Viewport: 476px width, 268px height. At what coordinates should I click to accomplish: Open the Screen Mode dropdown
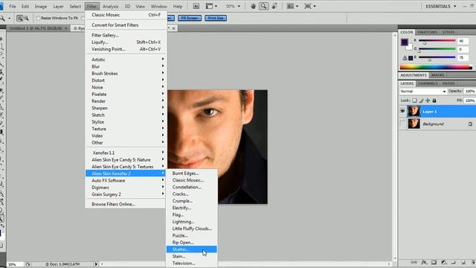pos(309,6)
